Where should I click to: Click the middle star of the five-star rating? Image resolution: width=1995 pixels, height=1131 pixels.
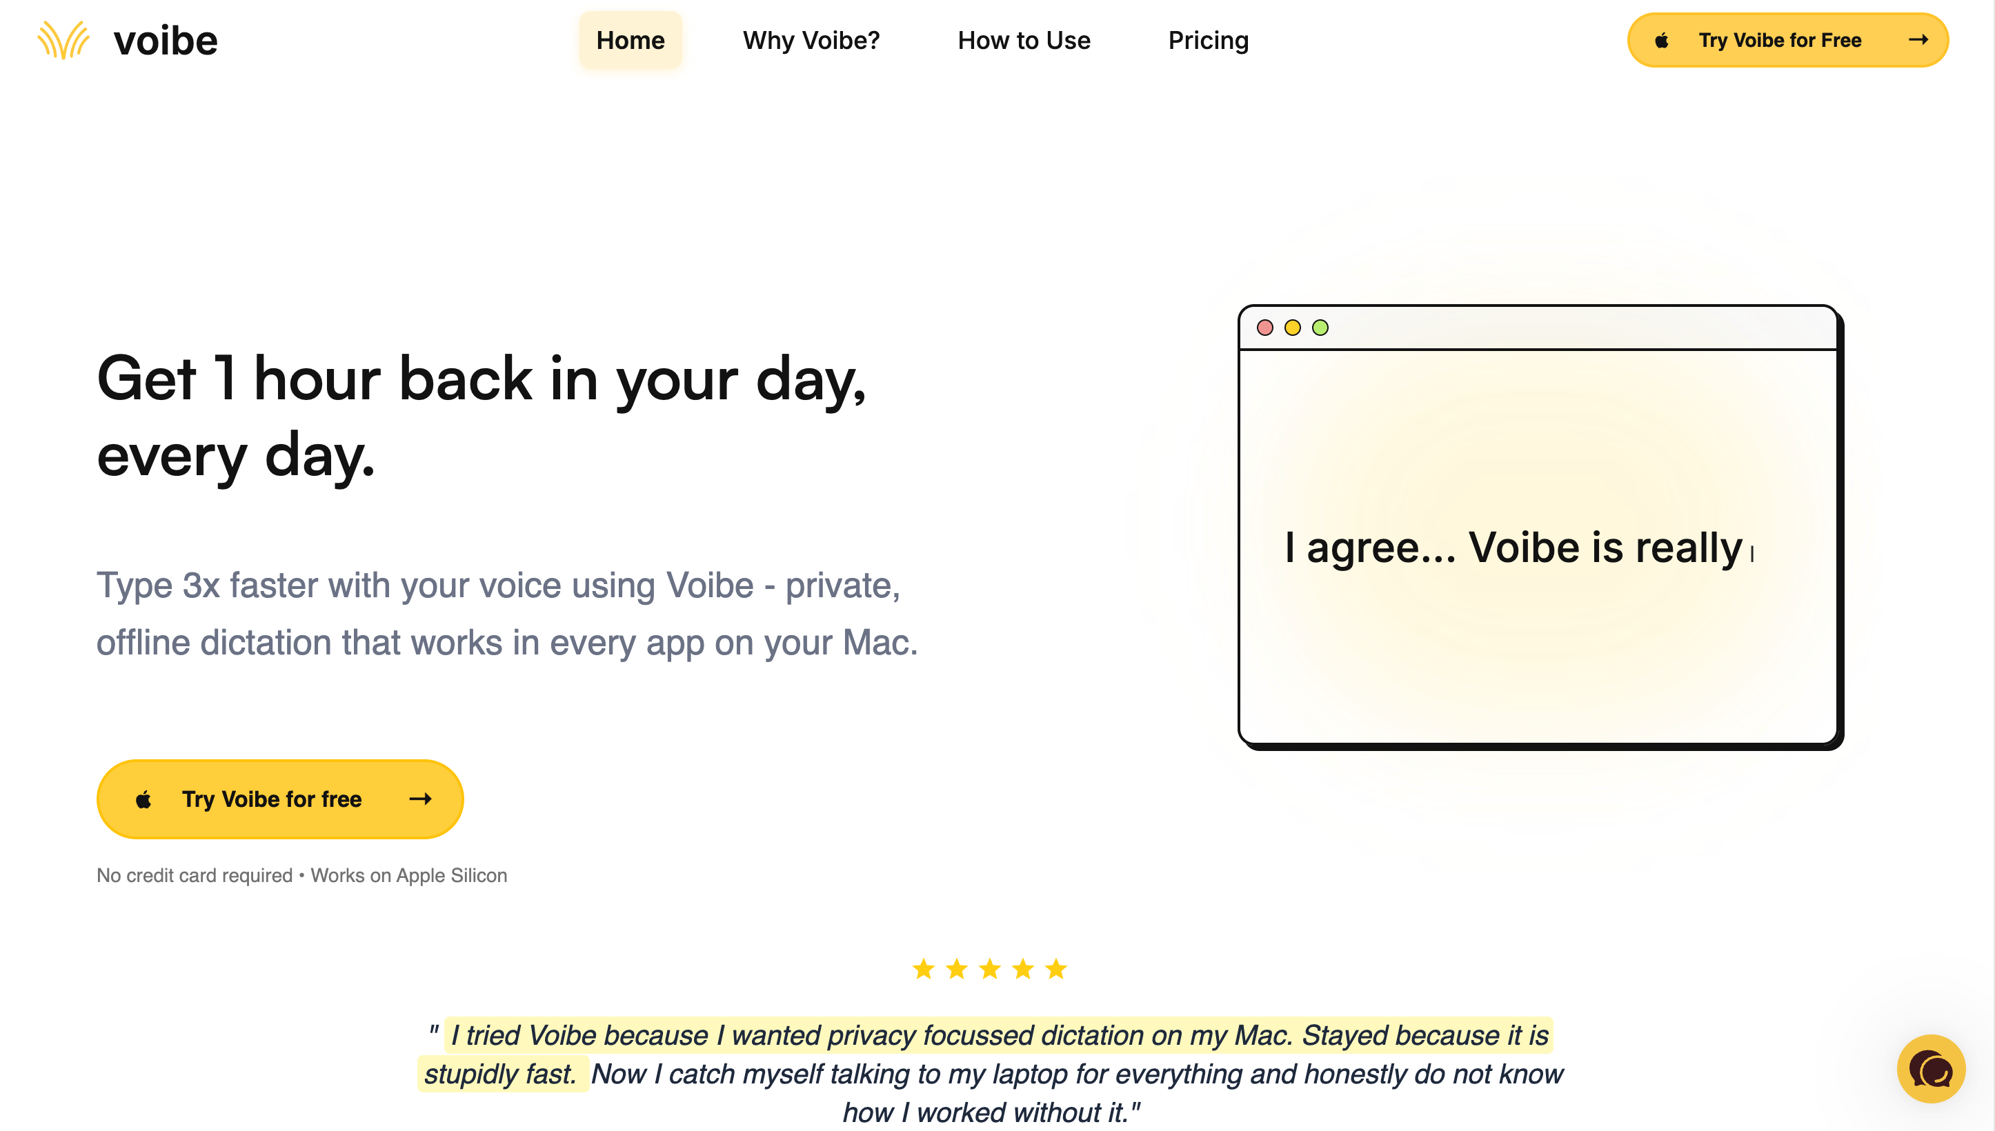tap(989, 969)
